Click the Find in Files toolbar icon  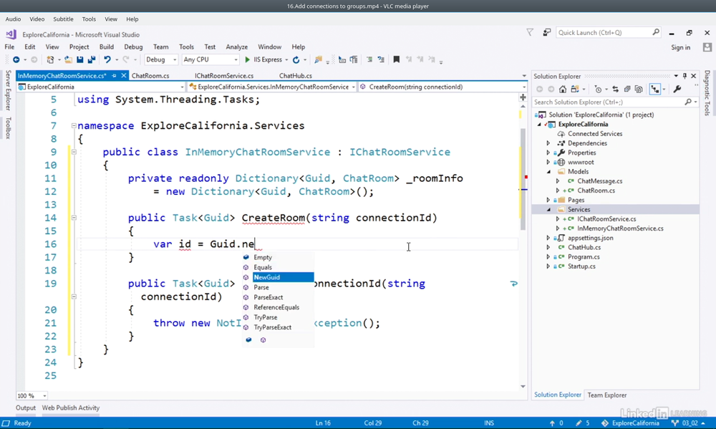click(319, 60)
